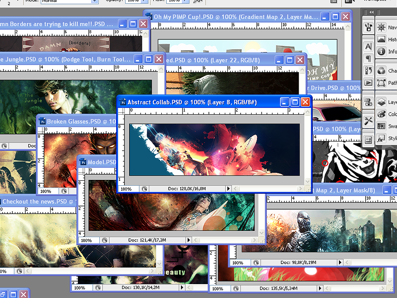Click zoom field 100% in Model.PSD window
This screenshot has height=298, width=397.
point(89,240)
